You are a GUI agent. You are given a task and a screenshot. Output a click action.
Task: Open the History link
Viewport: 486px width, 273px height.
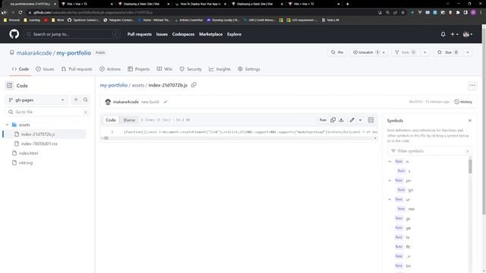(x=463, y=102)
